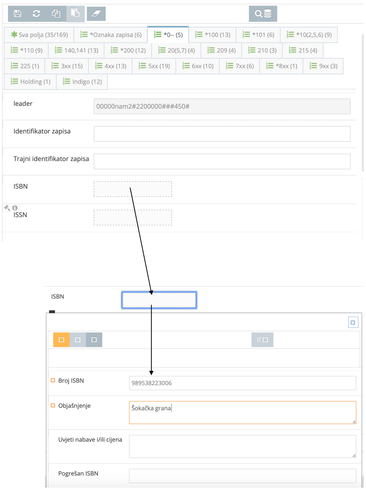Click the refresh arrows icon
Viewport: 366px width, 489px height.
click(x=36, y=14)
